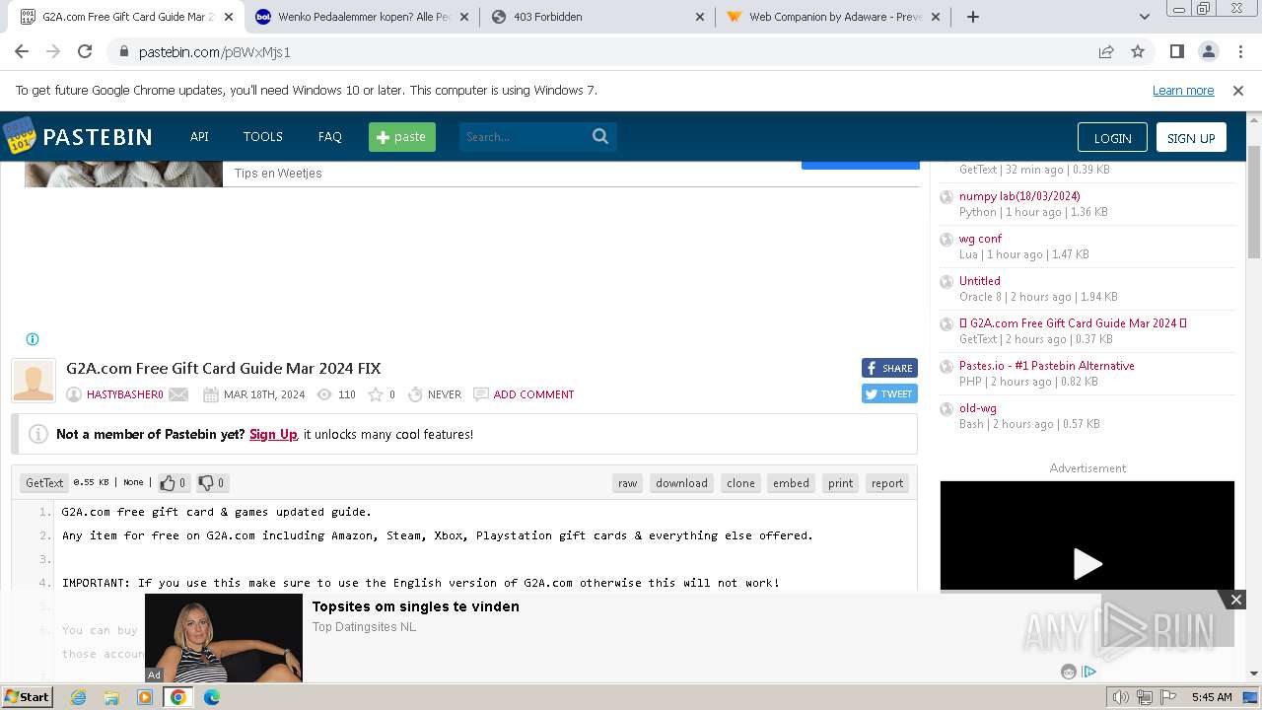Click the GetText syntax label
Screen dimensions: 1262x710
44,483
